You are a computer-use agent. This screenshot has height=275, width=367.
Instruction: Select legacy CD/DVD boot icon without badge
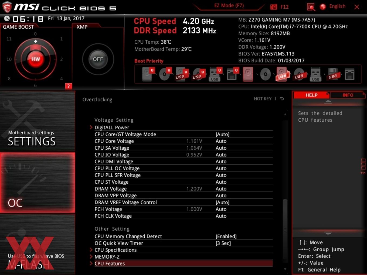tap(265, 74)
